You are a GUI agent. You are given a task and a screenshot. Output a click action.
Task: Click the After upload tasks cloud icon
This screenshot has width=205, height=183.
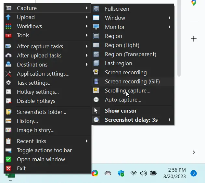[8, 55]
